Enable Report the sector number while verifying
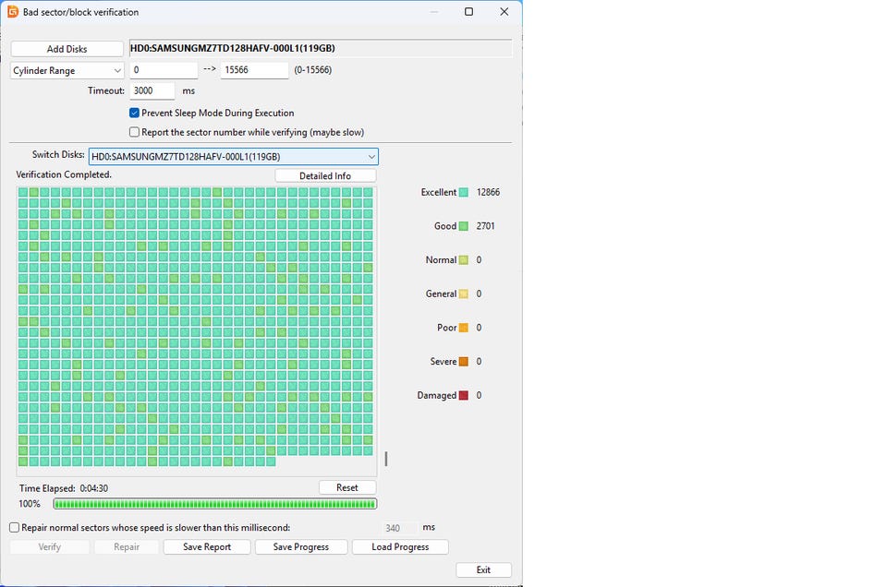 click(x=135, y=132)
